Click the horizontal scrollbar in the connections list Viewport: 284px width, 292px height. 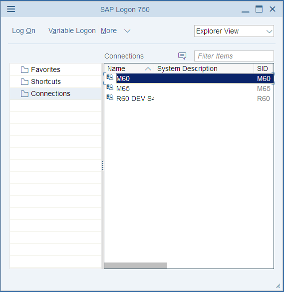click(136, 265)
